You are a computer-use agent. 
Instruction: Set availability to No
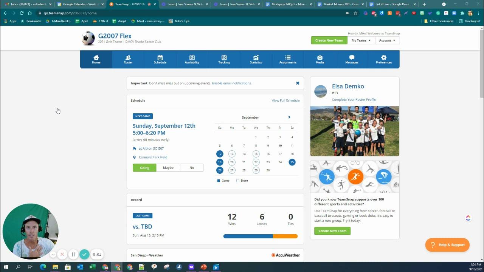pyautogui.click(x=192, y=168)
